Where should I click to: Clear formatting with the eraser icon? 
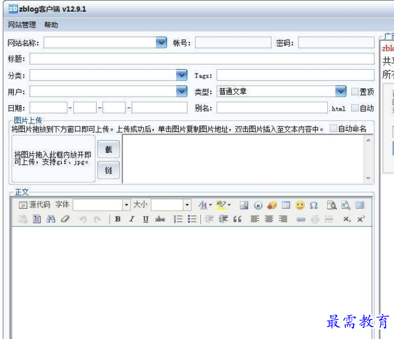click(65, 219)
